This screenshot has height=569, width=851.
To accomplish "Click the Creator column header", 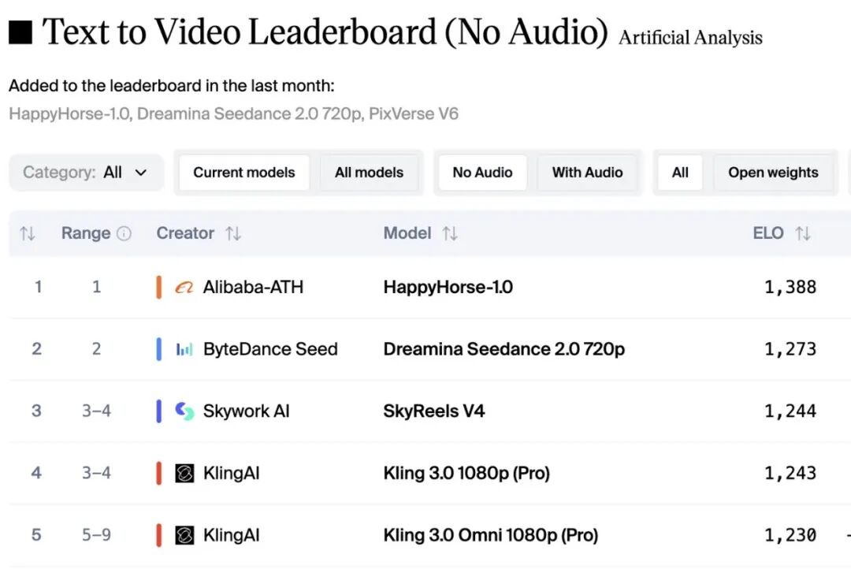I will [x=185, y=233].
